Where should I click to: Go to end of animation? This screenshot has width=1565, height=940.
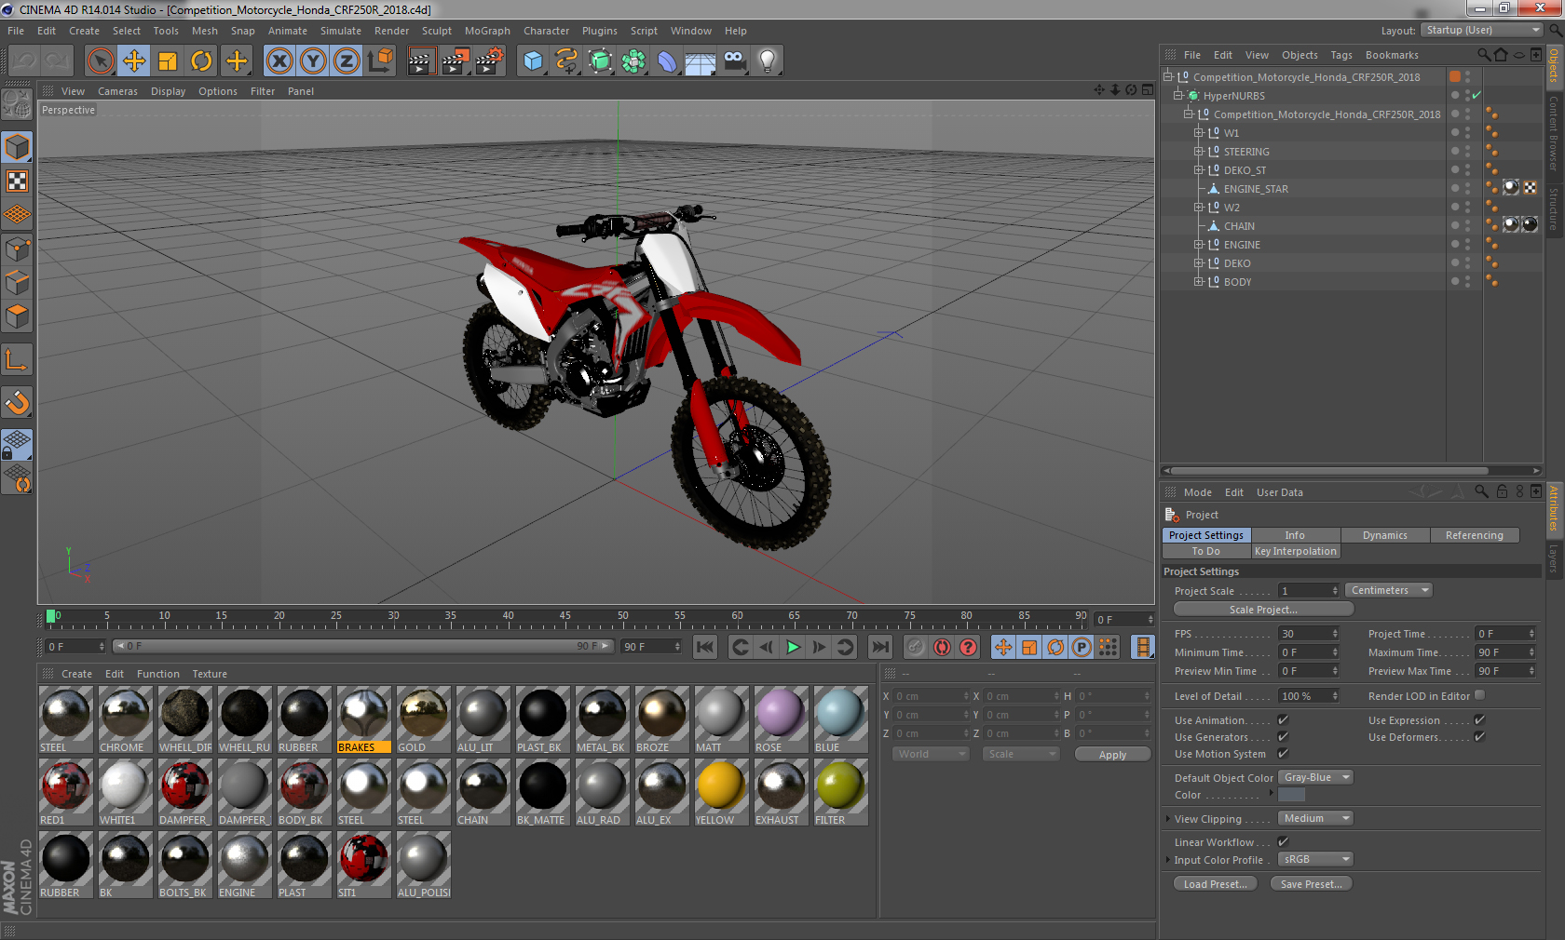[x=879, y=647]
